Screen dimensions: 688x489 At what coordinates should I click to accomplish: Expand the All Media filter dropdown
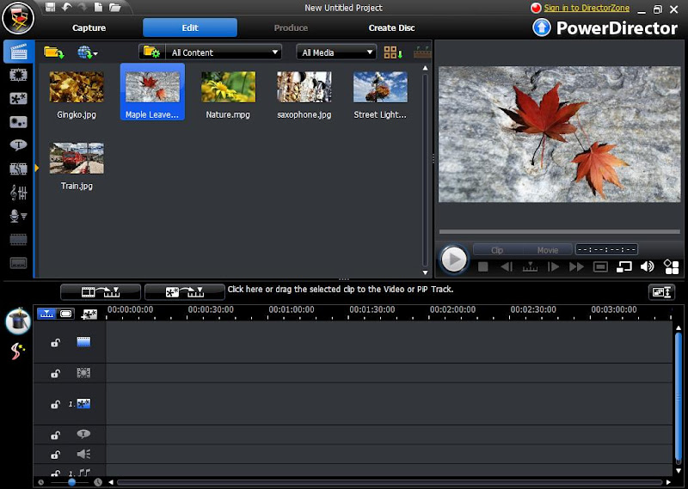[x=336, y=52]
